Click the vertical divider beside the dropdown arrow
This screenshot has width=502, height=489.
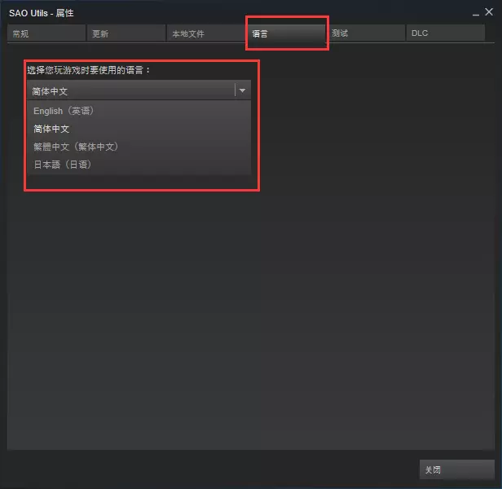click(235, 90)
